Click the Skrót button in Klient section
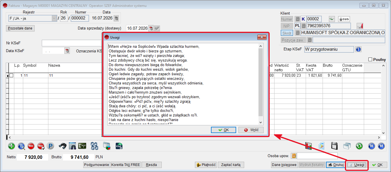This screenshot has height=172, width=391. (287, 33)
